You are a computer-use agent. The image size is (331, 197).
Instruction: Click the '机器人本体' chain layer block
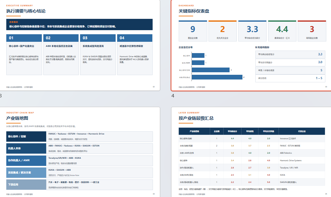(x=26, y=148)
